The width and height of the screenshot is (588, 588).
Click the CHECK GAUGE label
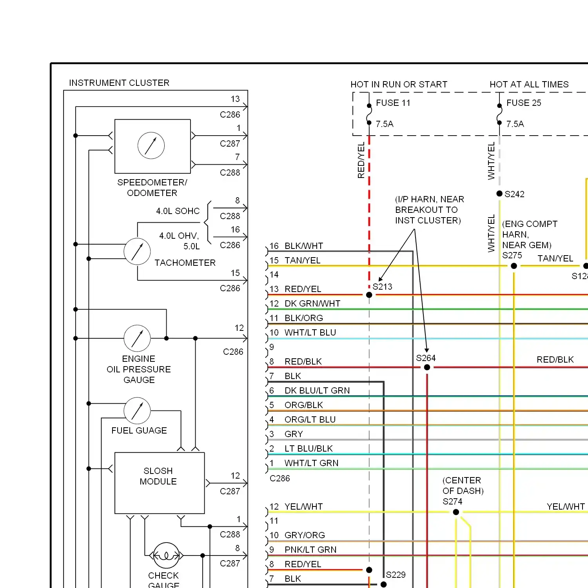[163, 580]
